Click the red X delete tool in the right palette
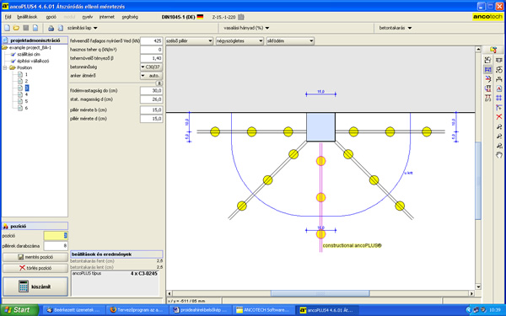Screen dimensions: 506x316 [499, 116]
